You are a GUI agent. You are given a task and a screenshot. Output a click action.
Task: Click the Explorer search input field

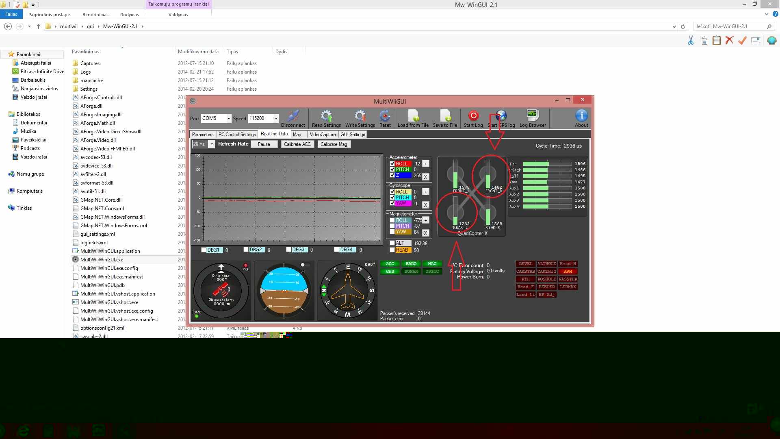coord(727,26)
